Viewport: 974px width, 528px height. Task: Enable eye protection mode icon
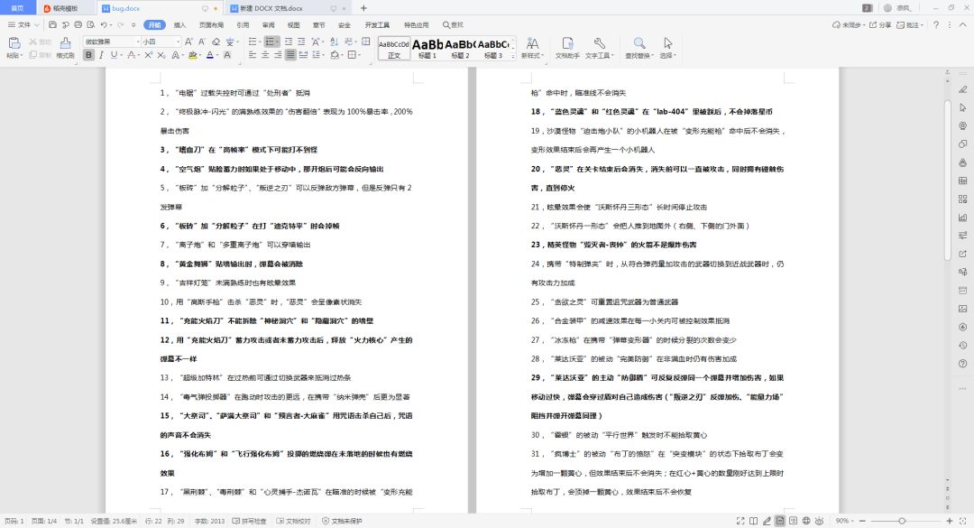[x=819, y=521]
